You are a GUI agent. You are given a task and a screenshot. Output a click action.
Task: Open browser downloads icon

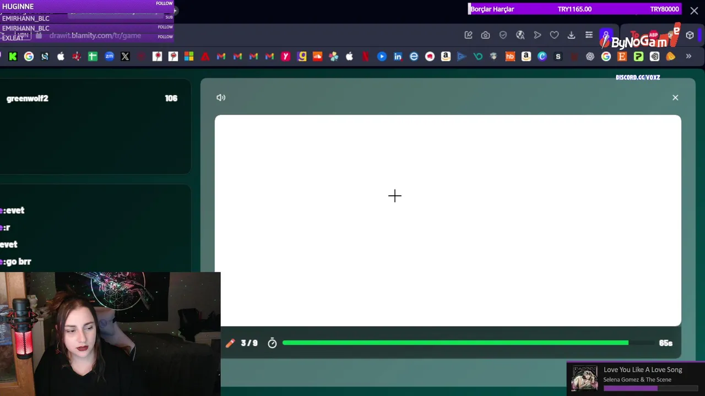point(572,35)
